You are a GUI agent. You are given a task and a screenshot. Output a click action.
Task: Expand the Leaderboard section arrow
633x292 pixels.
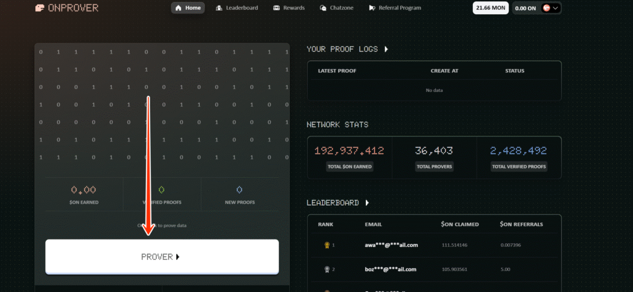pyautogui.click(x=367, y=202)
